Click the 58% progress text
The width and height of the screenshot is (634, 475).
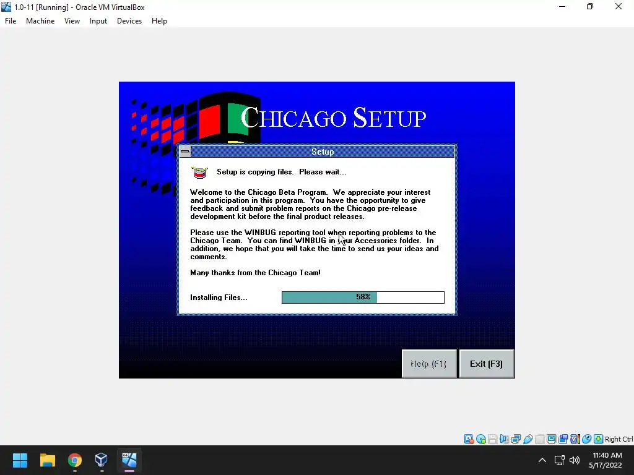click(363, 297)
